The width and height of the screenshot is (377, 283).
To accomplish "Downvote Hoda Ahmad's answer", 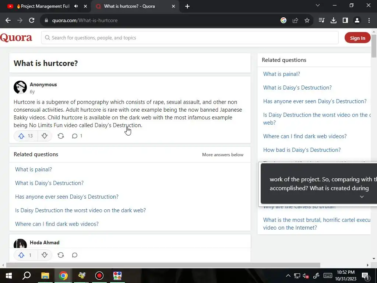I will tap(45, 255).
